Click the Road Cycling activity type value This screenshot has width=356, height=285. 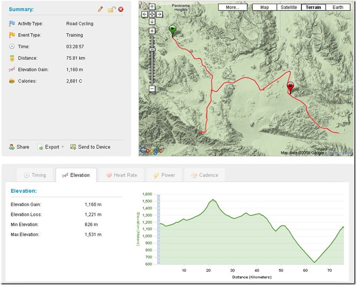pyautogui.click(x=80, y=24)
